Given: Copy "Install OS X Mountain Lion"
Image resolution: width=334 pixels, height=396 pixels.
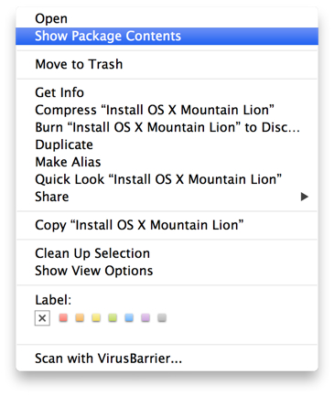Looking at the screenshot, I should click(x=167, y=225).
